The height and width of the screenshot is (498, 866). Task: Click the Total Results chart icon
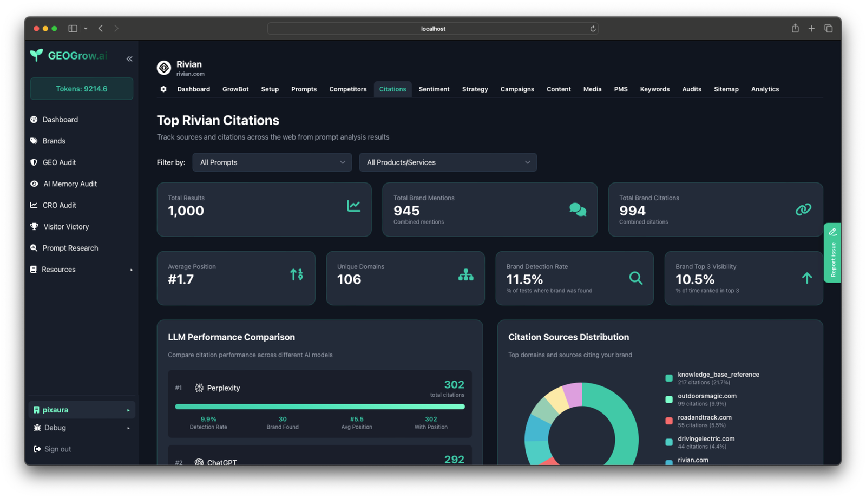click(353, 206)
